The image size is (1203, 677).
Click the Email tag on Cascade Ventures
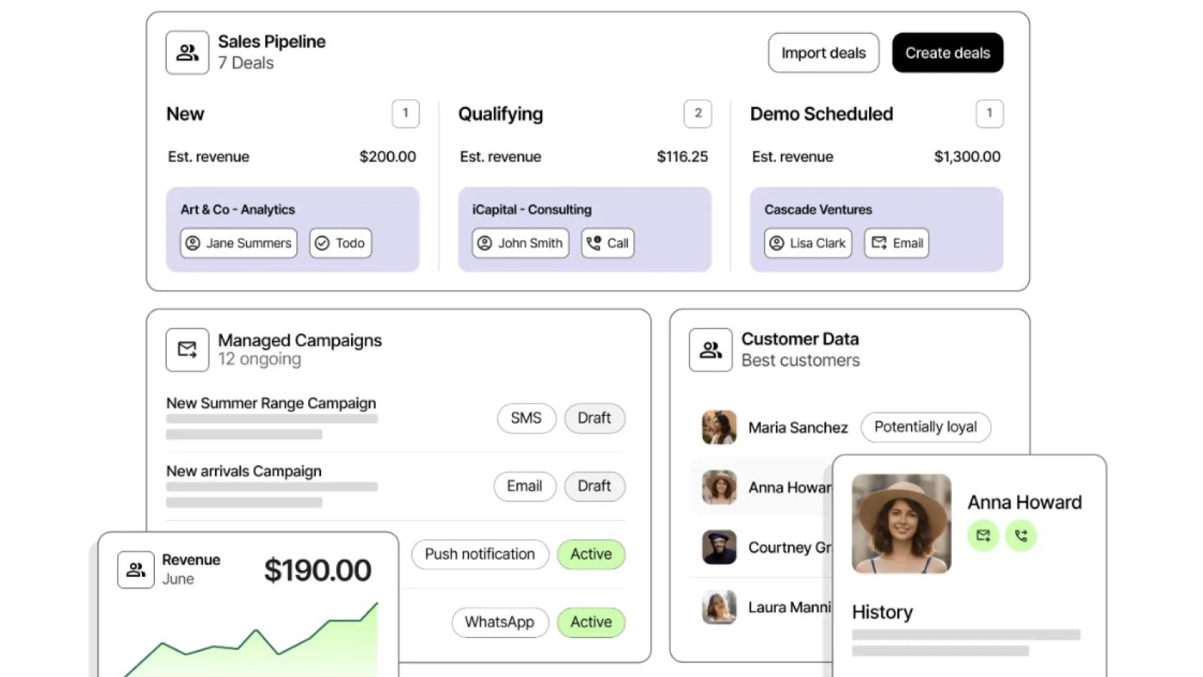coord(897,243)
